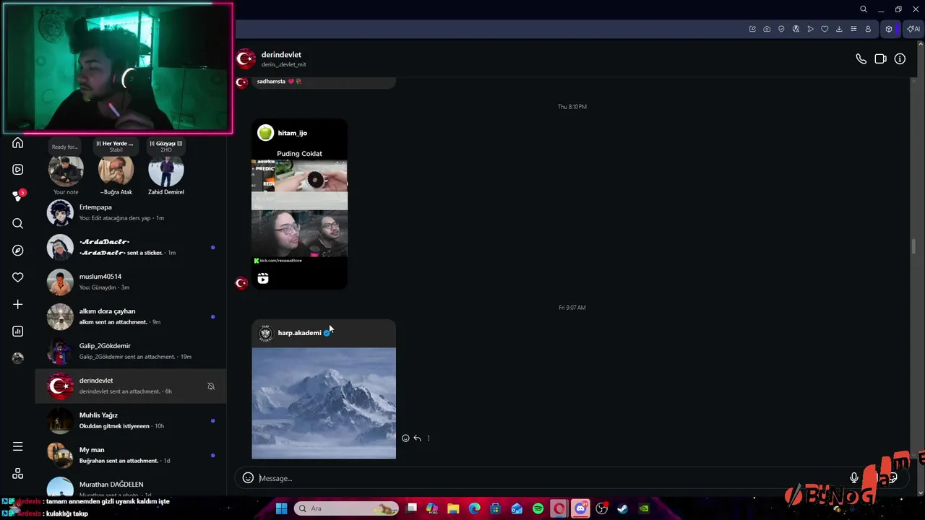
Task: Open the Explore compass icon
Action: (18, 251)
